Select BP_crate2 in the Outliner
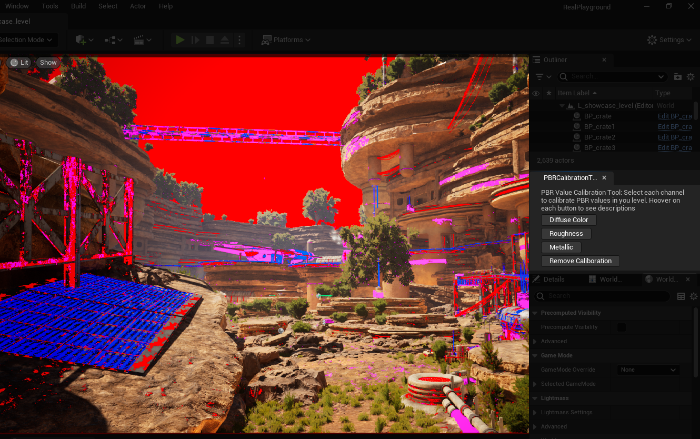 [x=599, y=137]
